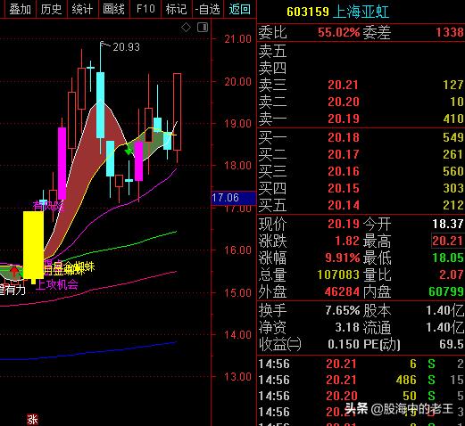The image size is (465, 426).
Task: Click the diamond icon above the chart
Action: coord(186,28)
